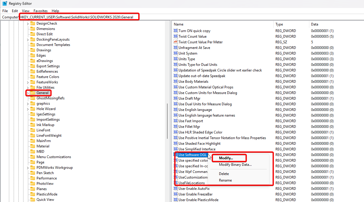Expand the DesignCheck tree node

point(28,23)
